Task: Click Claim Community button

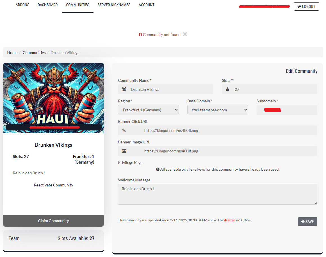Action: click(x=53, y=221)
